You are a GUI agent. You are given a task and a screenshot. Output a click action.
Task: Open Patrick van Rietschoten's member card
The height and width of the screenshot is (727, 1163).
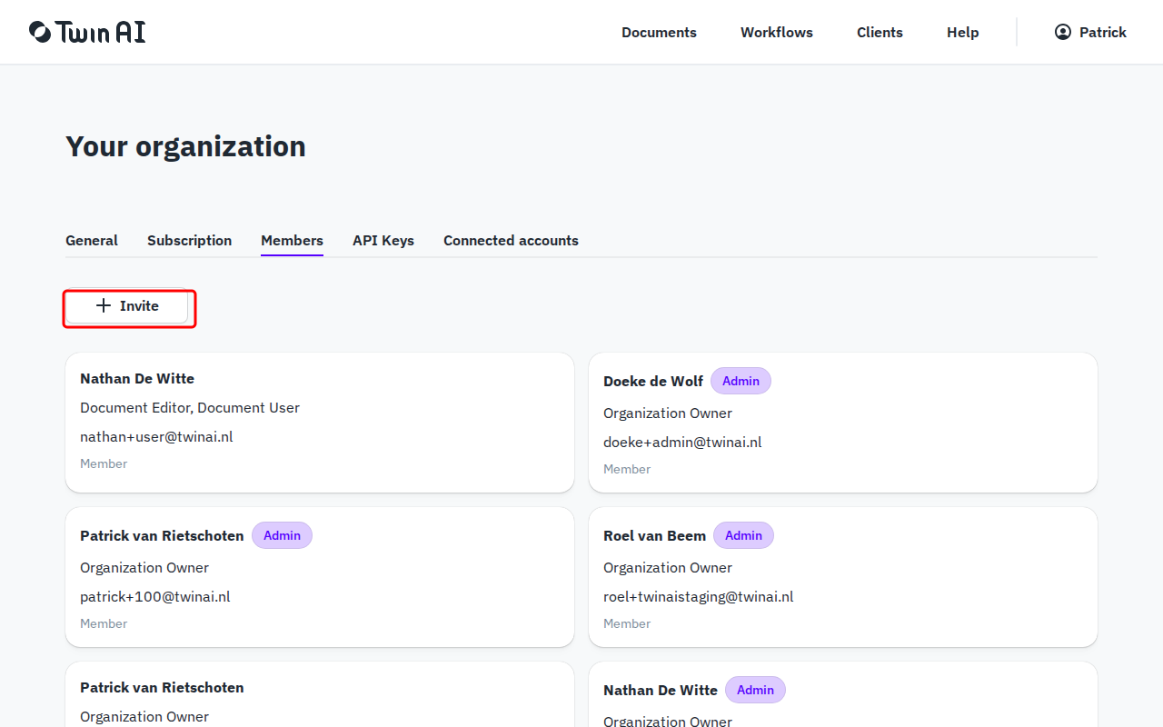click(x=320, y=576)
